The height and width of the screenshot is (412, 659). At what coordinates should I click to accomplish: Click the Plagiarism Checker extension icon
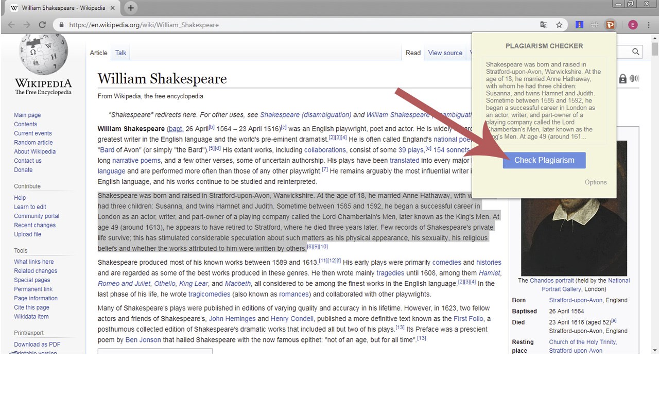tap(610, 25)
